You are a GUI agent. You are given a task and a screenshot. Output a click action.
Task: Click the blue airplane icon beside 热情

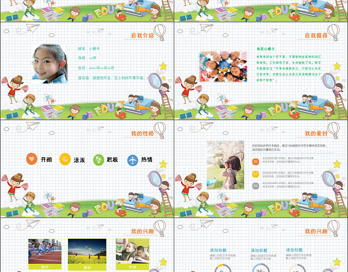click(133, 160)
